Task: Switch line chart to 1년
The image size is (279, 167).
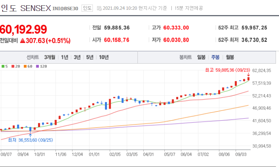Action: pyautogui.click(x=65, y=57)
